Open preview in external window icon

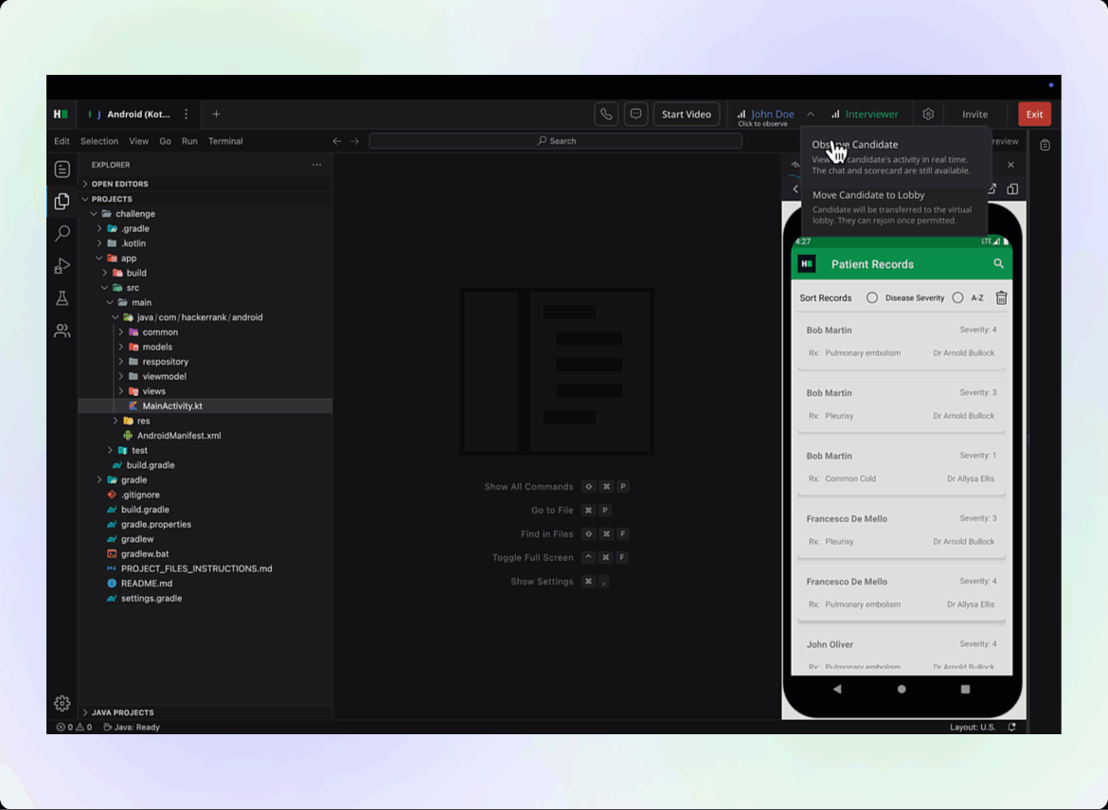992,189
